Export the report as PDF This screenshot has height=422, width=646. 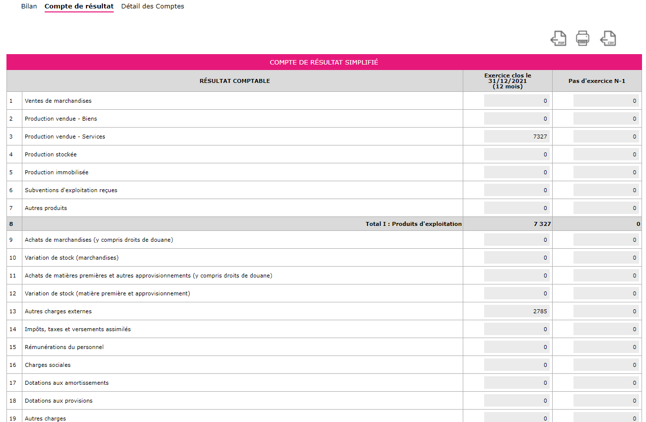(x=559, y=38)
